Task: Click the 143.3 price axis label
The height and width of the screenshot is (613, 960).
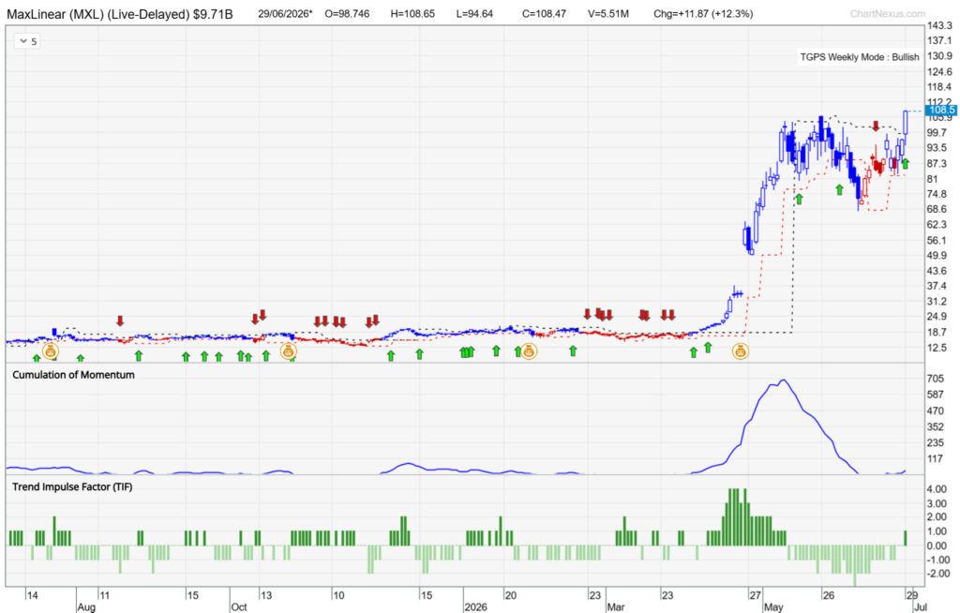Action: (x=939, y=25)
